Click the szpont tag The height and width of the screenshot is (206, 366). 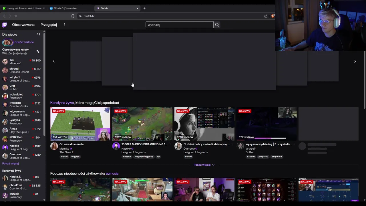point(251,157)
